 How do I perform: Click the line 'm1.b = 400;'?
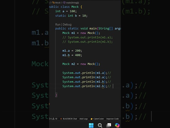[72, 55]
